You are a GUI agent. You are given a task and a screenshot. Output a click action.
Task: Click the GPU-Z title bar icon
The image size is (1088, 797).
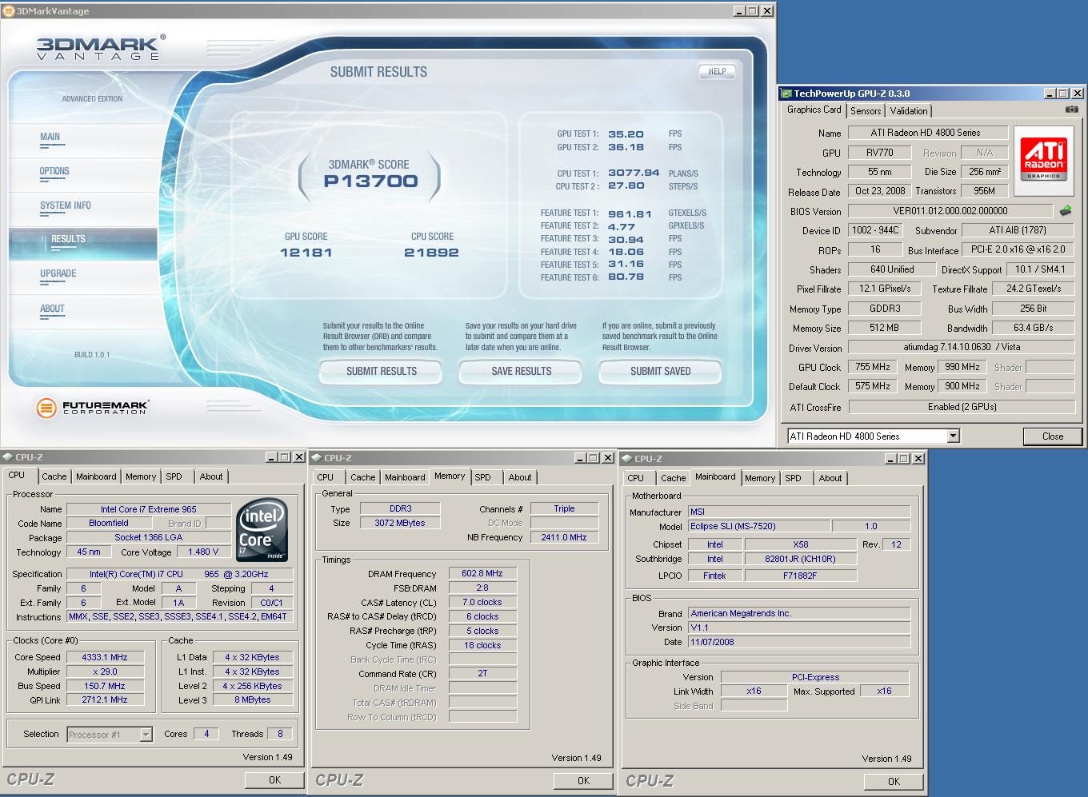tap(787, 94)
